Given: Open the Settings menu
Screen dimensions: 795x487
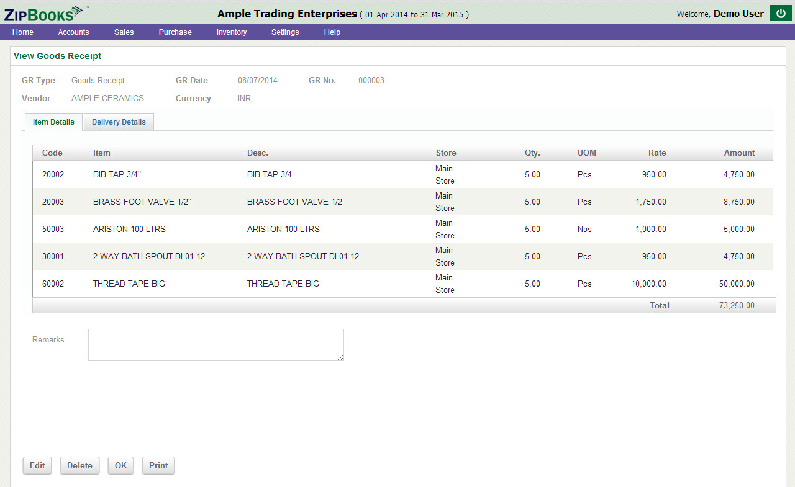Looking at the screenshot, I should point(285,32).
